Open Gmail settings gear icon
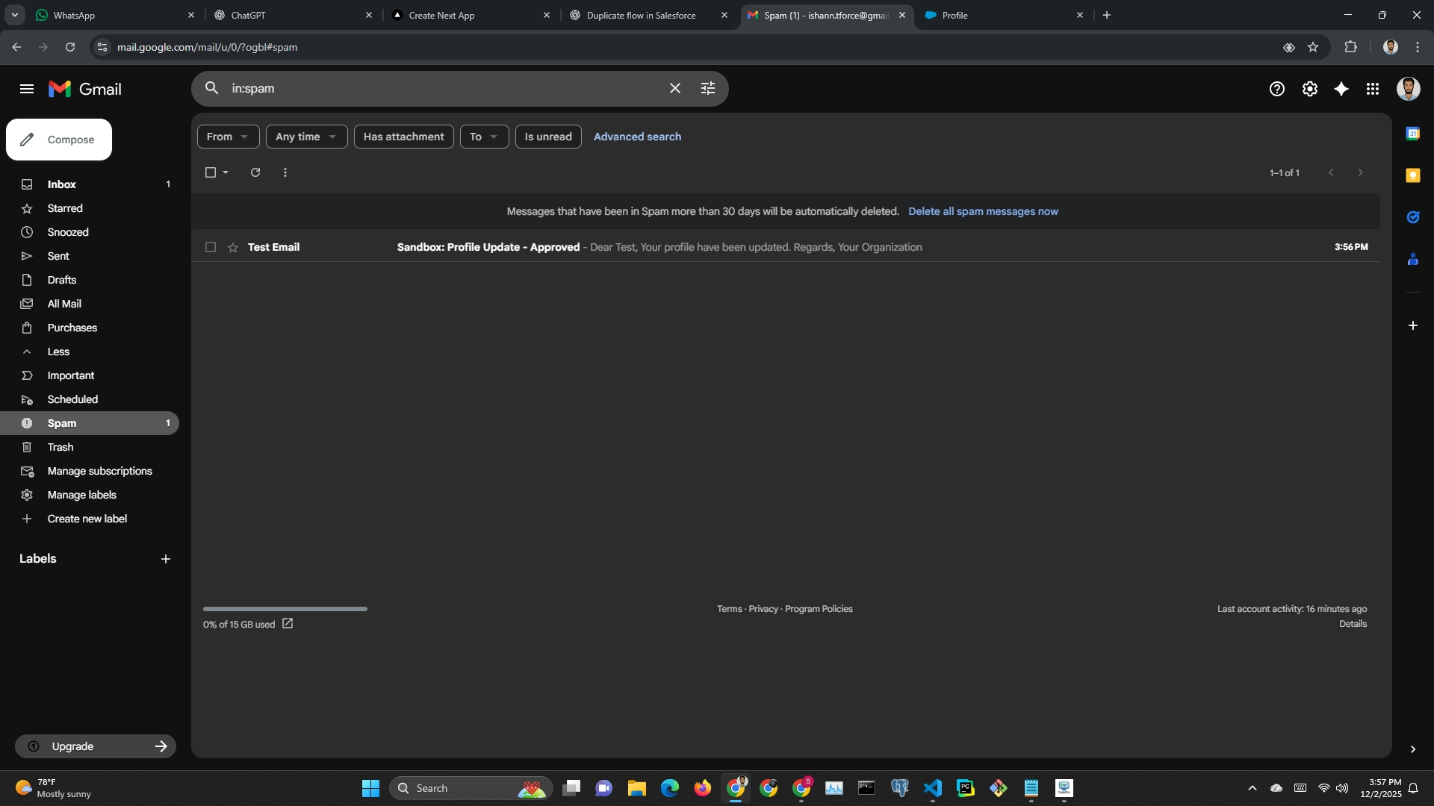The image size is (1434, 806). [x=1309, y=89]
